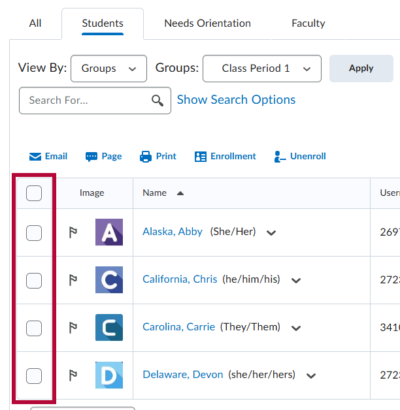Select the checkbox for Alaska, Abby

pyautogui.click(x=34, y=232)
